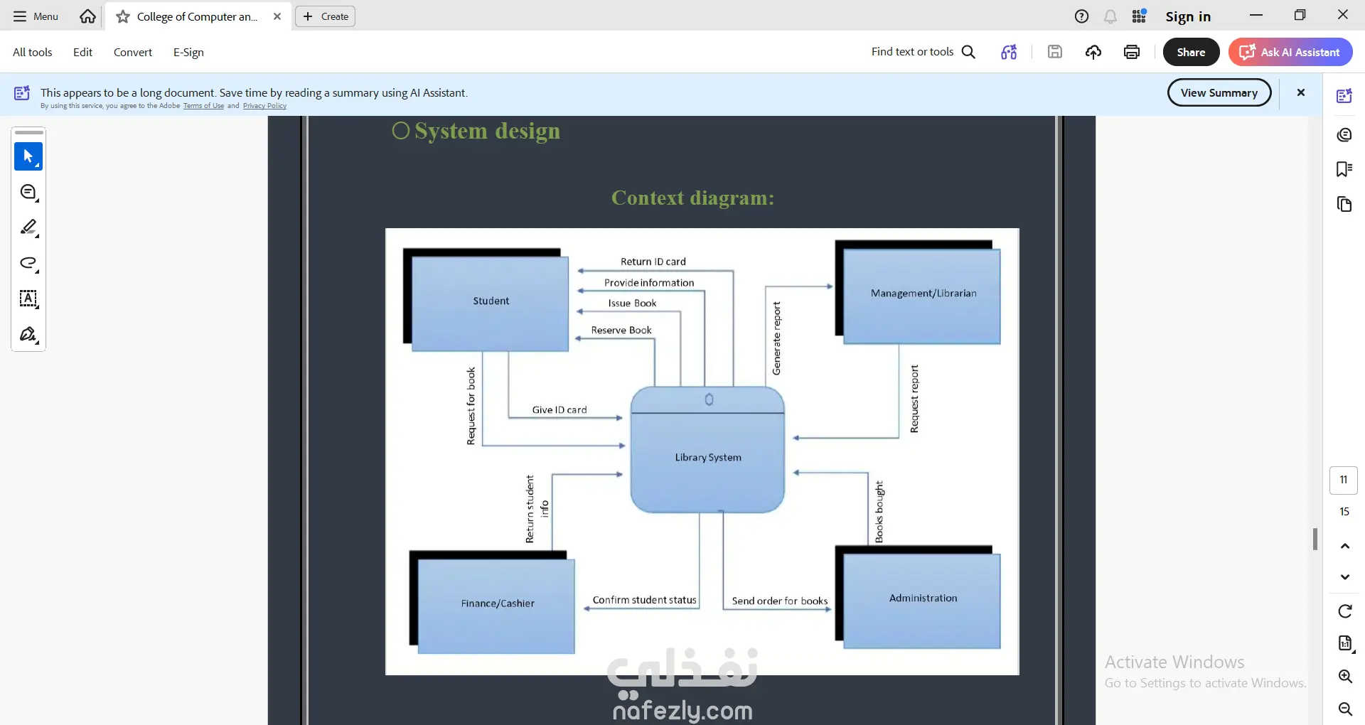Click the Library System box in diagram
Screen dimensions: 1365x725
pos(708,450)
